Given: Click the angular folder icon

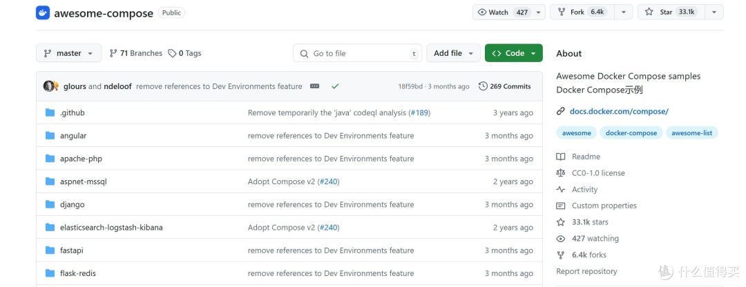Looking at the screenshot, I should tap(50, 135).
